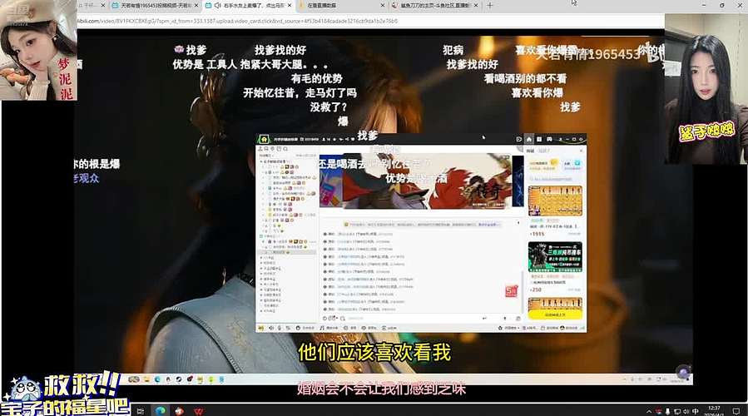Switch to the 在看直播数据 browser tab
The width and height of the screenshot is (748, 416).
click(x=341, y=5)
